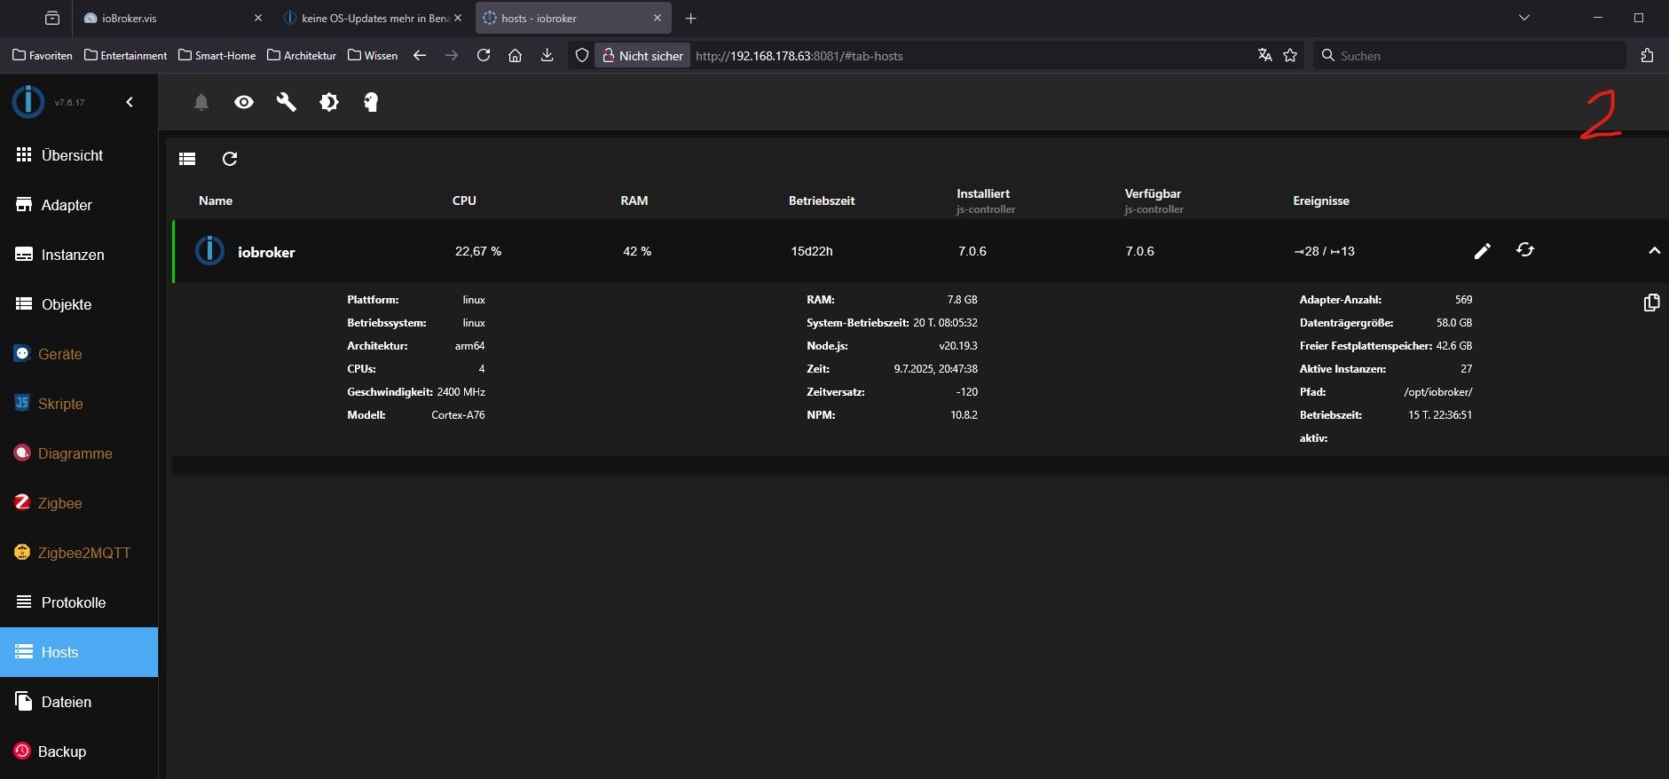Open Übersicht in sidebar
The image size is (1669, 779).
79,155
